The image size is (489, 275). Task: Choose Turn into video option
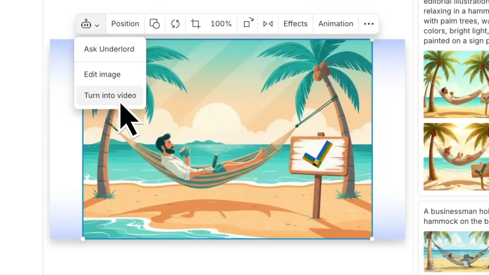[x=110, y=95]
